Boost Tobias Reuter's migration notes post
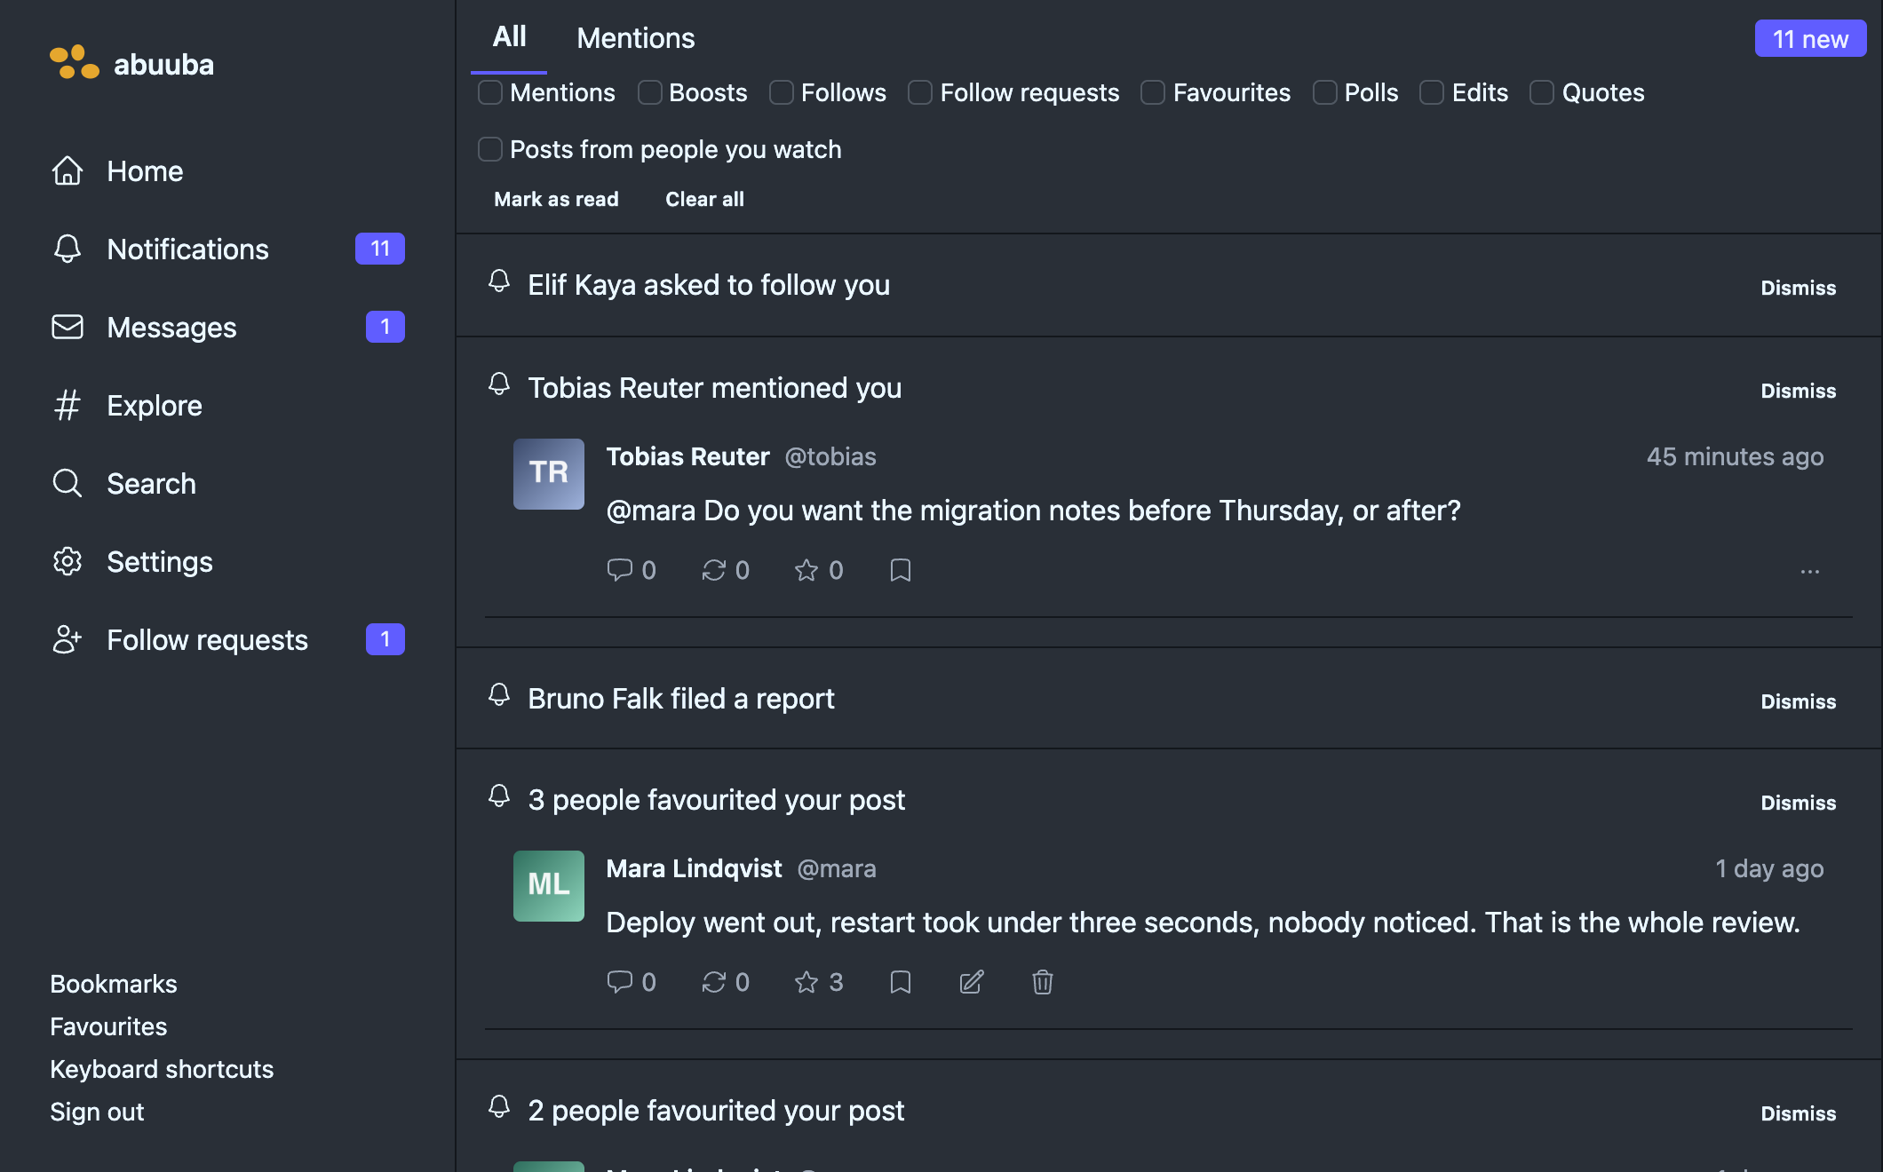Image resolution: width=1883 pixels, height=1172 pixels. (x=714, y=570)
